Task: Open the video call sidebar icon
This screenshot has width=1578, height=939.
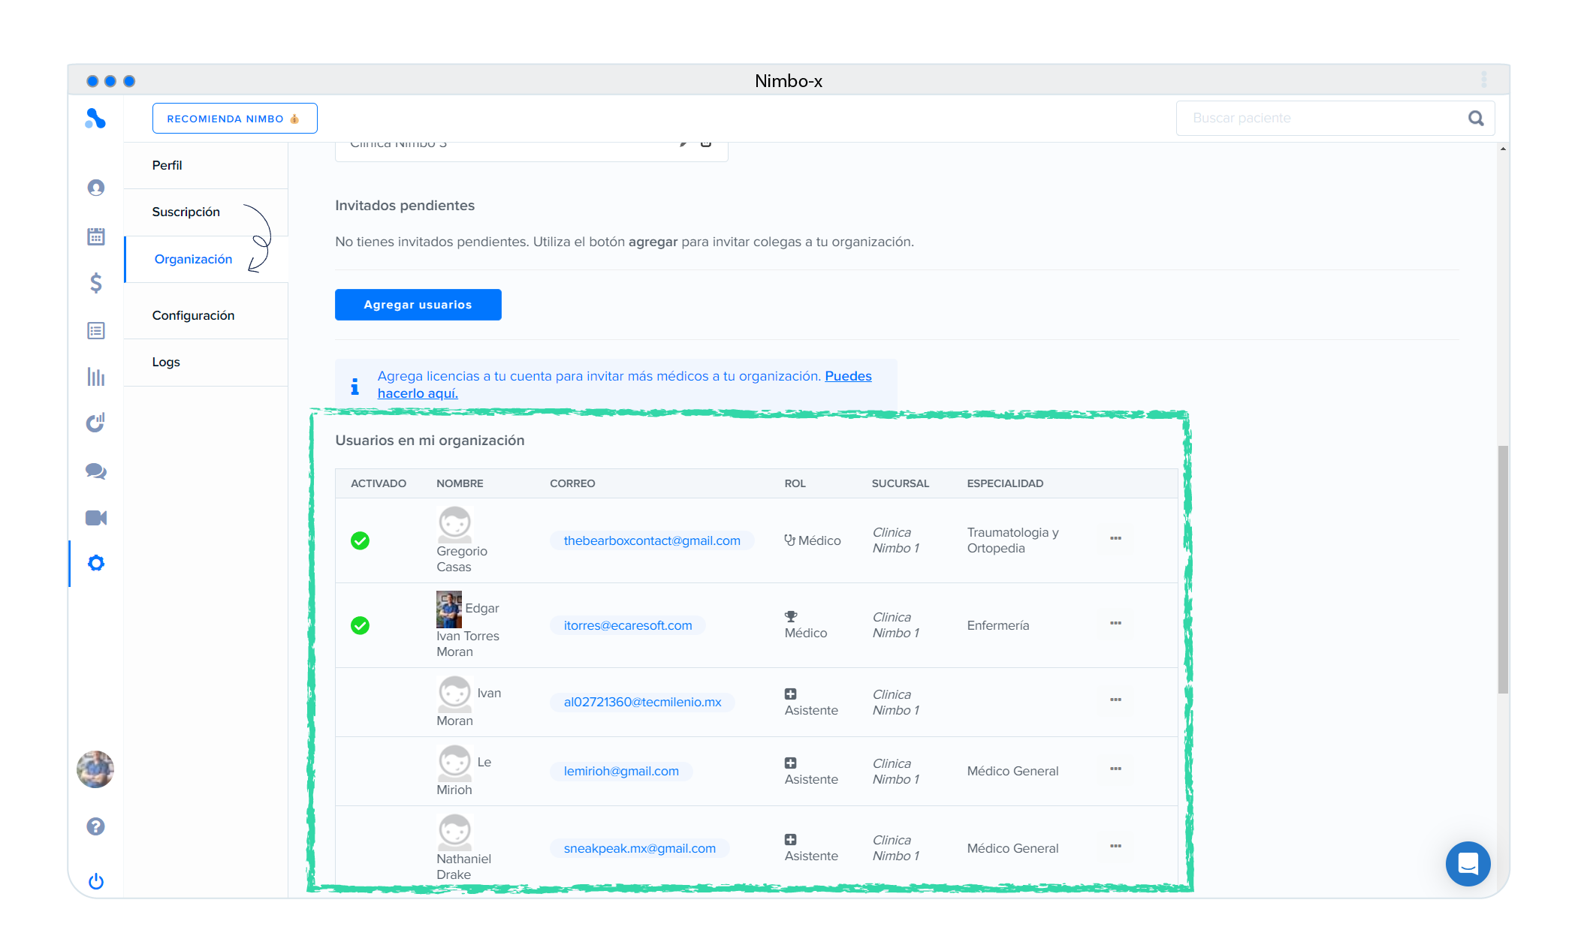Action: click(96, 518)
